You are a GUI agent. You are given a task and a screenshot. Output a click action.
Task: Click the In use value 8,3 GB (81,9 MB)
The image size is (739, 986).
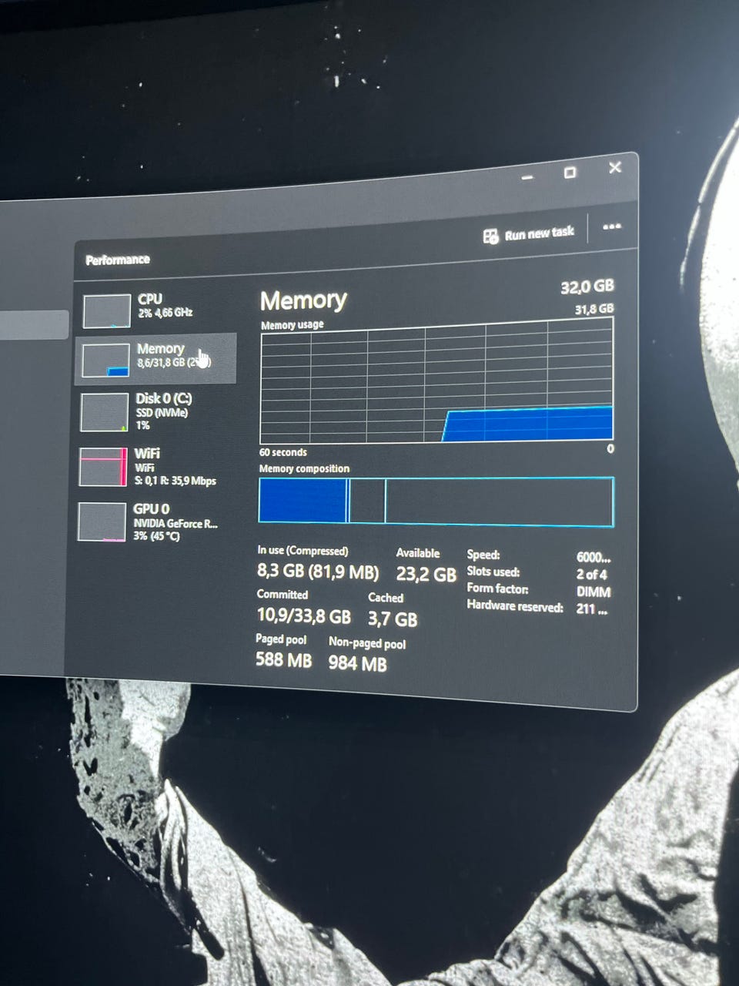318,572
